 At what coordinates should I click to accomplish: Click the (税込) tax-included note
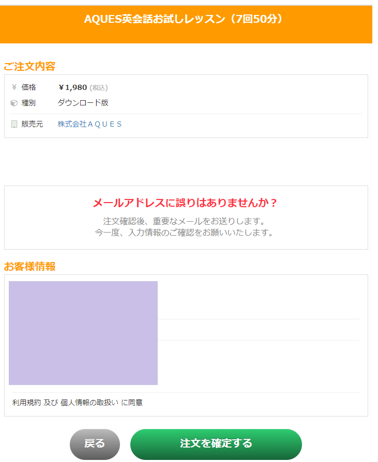pyautogui.click(x=99, y=88)
